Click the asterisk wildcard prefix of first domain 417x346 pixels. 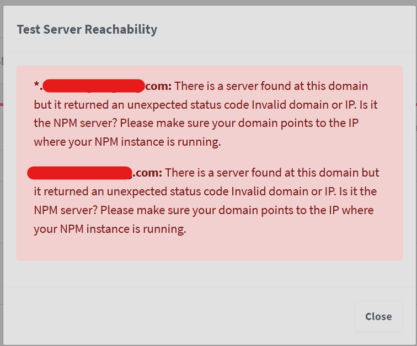click(x=37, y=84)
